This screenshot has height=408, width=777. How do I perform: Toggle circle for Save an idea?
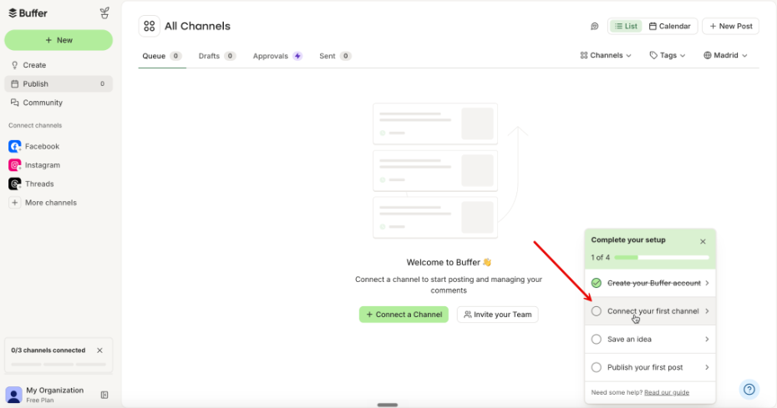coord(597,340)
